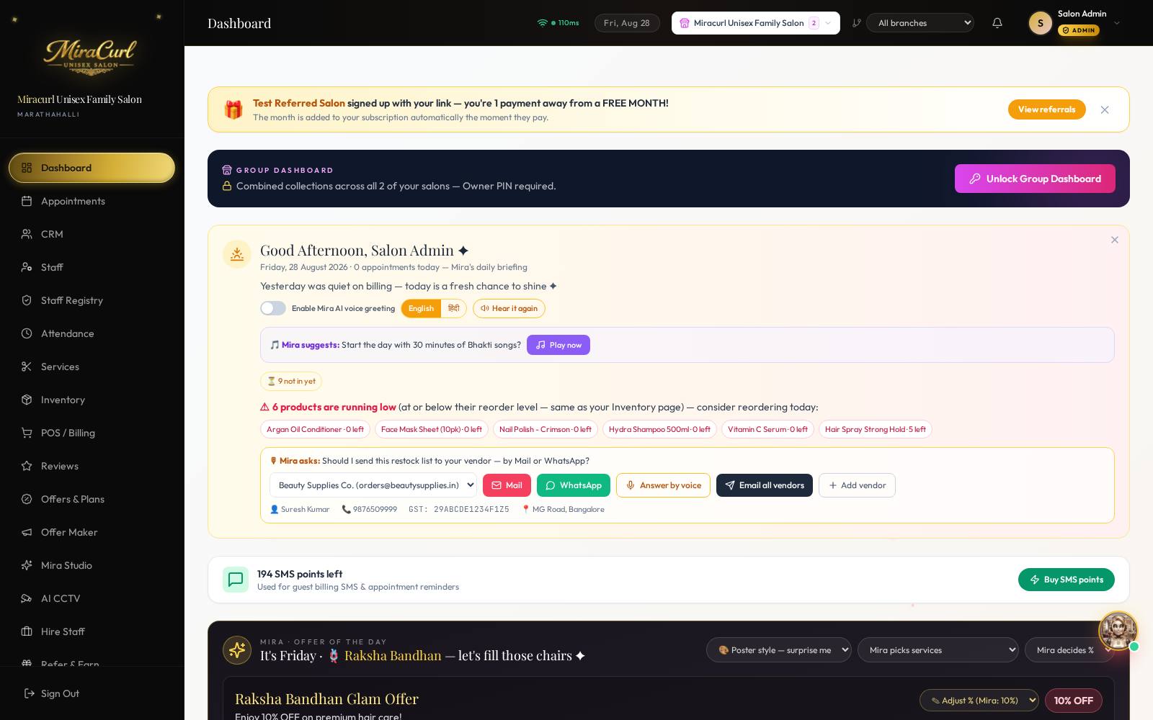Click the branch fork icon in header

tap(856, 23)
